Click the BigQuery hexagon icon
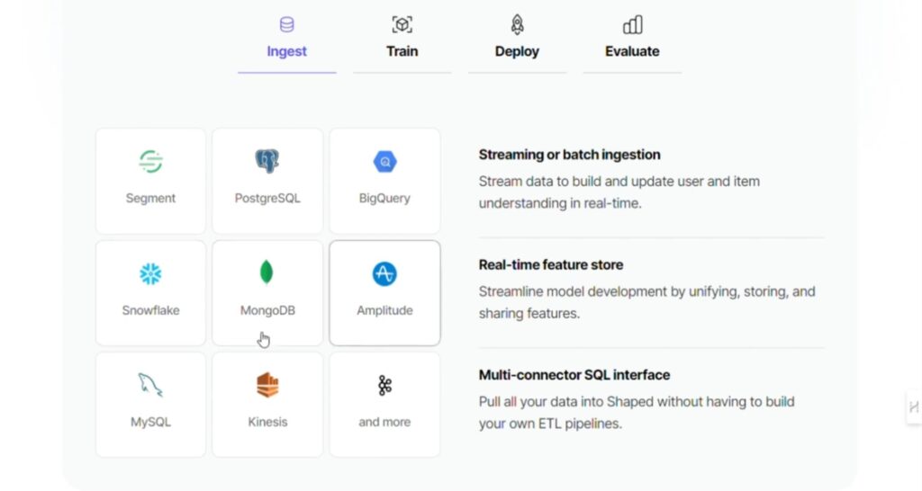922x491 pixels. pos(385,162)
